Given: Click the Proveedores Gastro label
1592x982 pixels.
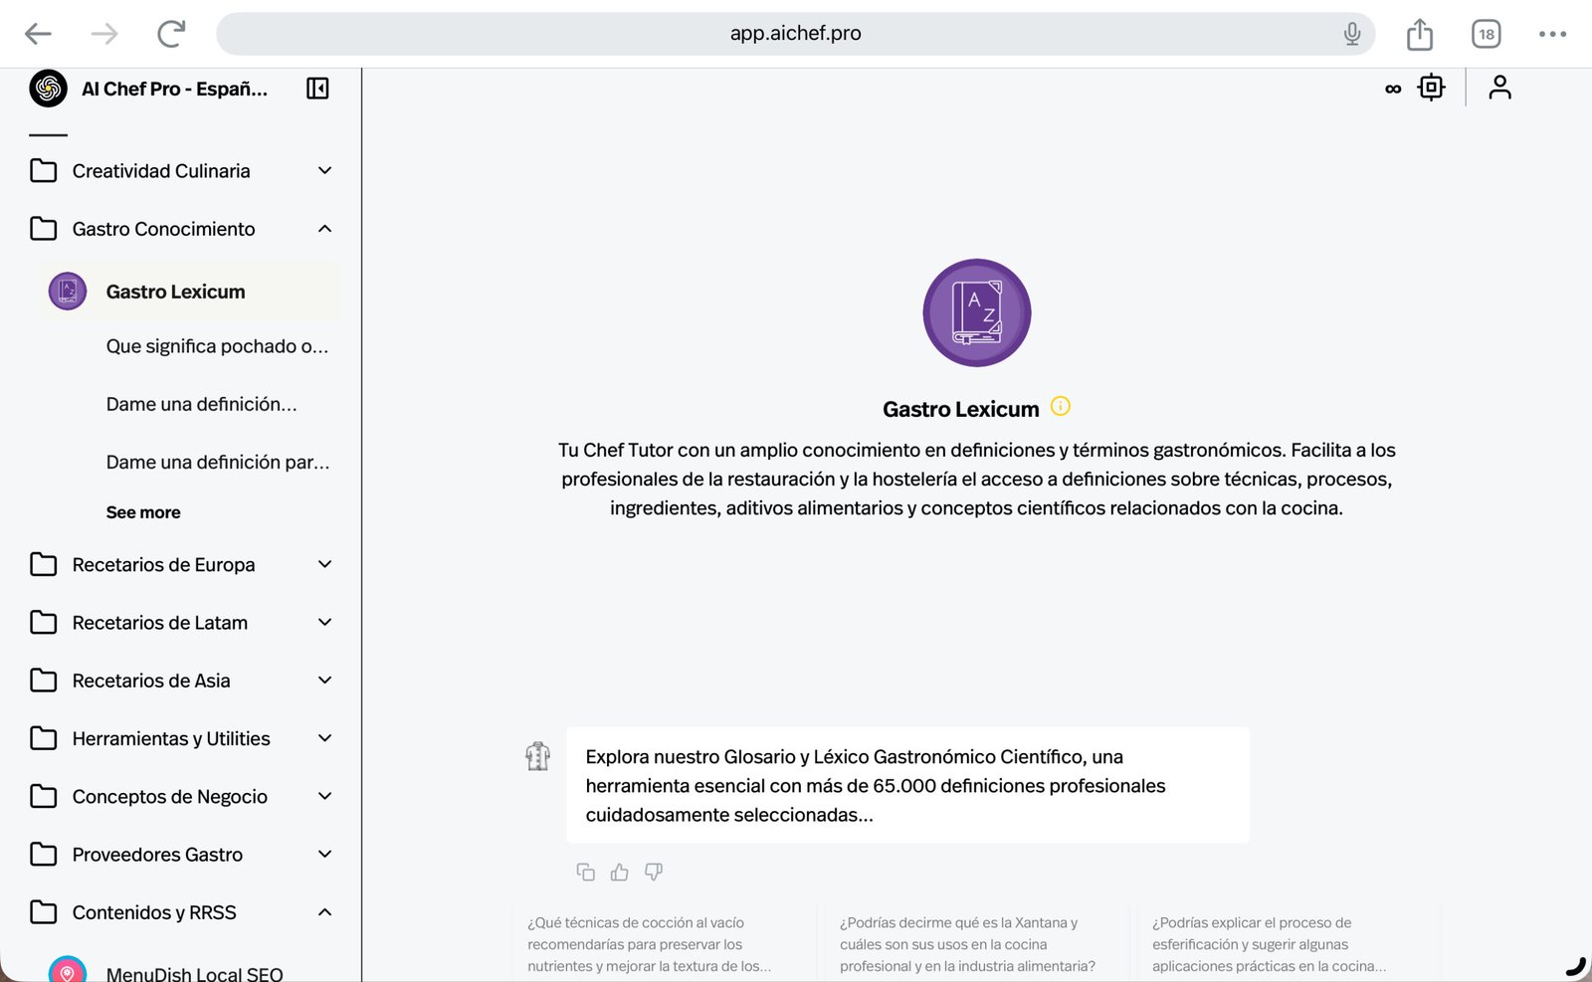Looking at the screenshot, I should click(157, 855).
